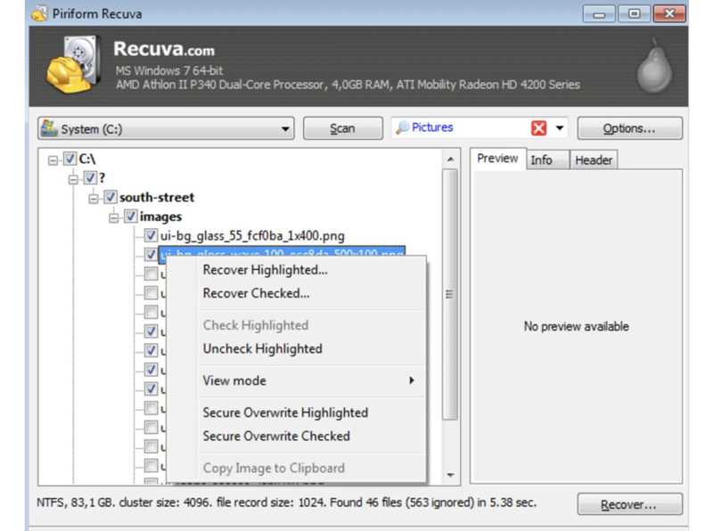Uncheck the ? folder checkbox
This screenshot has height=531, width=713.
coord(90,178)
